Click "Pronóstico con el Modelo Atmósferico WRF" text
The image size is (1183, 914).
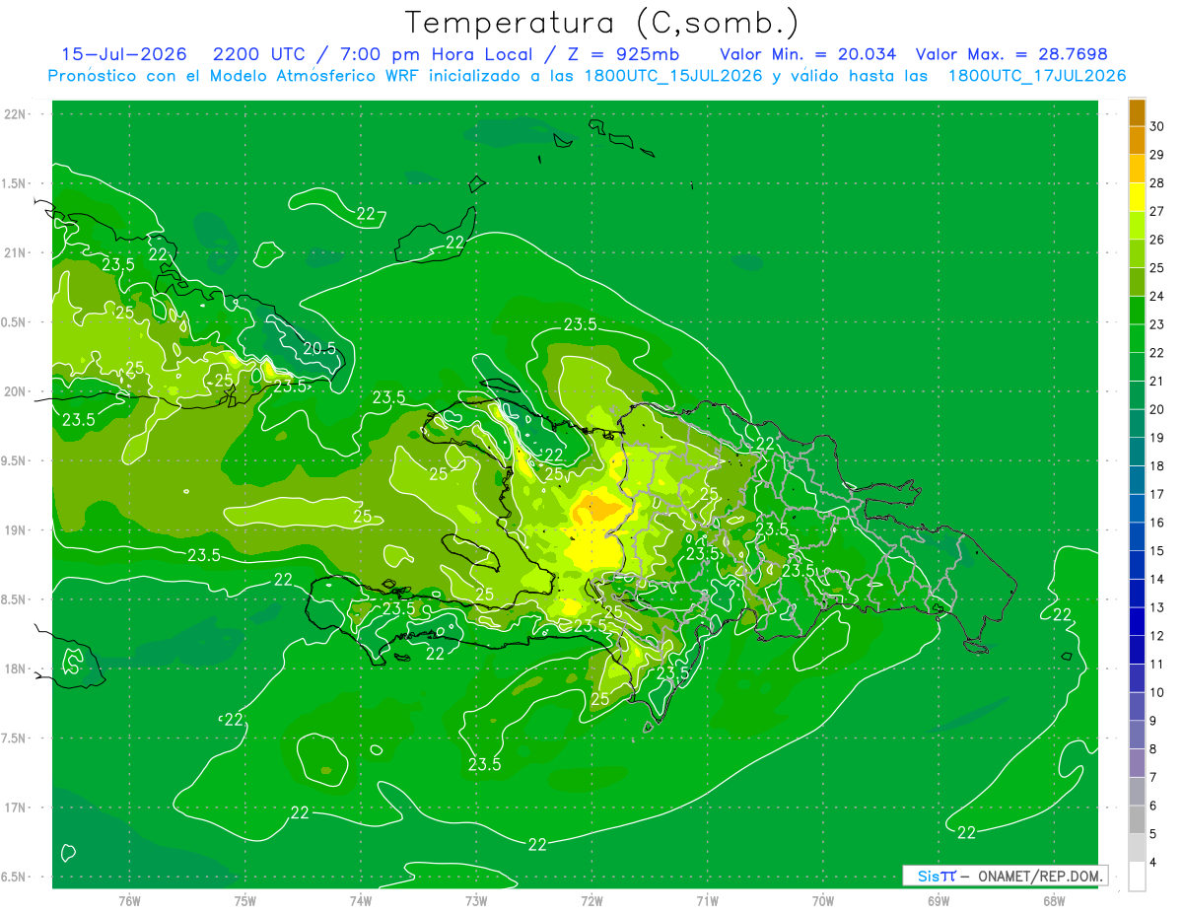tap(236, 76)
